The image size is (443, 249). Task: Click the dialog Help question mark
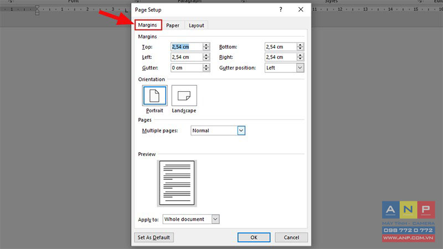point(281,9)
